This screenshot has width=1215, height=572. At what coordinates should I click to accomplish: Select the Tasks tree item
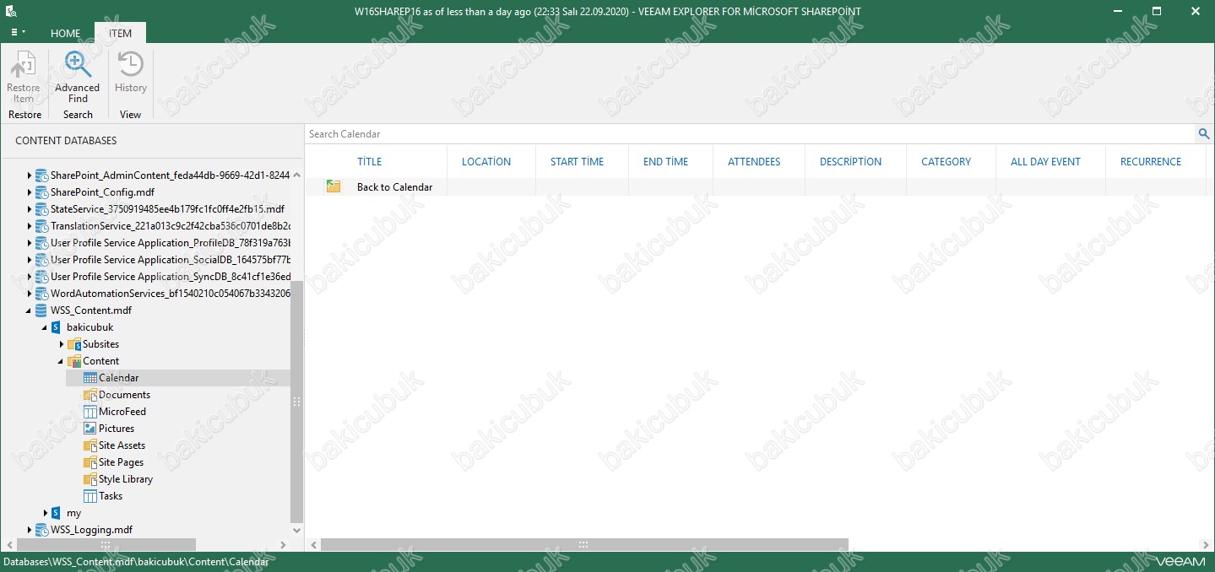click(x=111, y=496)
